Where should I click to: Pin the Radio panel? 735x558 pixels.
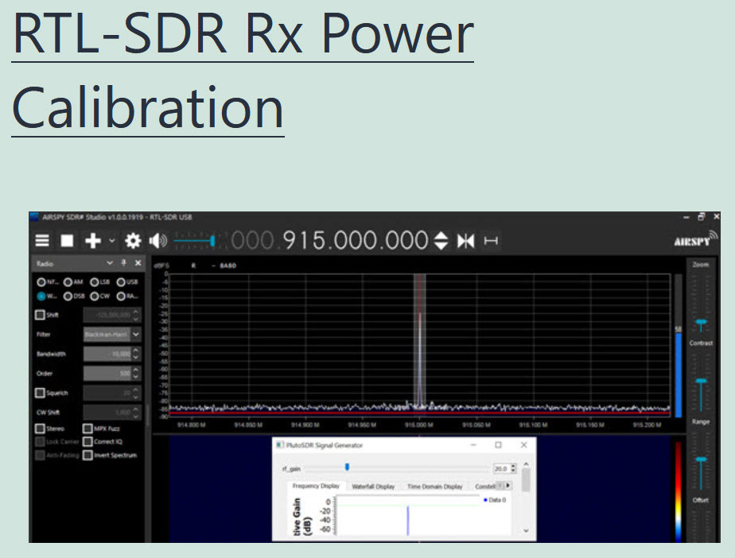(123, 263)
